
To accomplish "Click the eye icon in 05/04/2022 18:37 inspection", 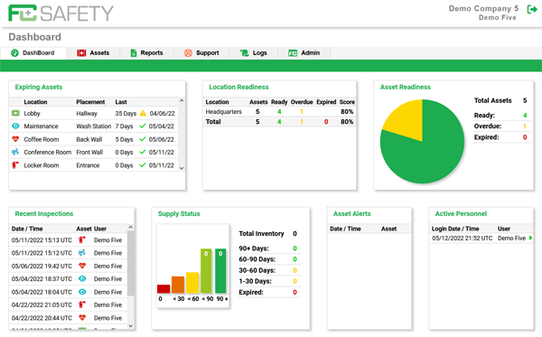I will [x=82, y=278].
